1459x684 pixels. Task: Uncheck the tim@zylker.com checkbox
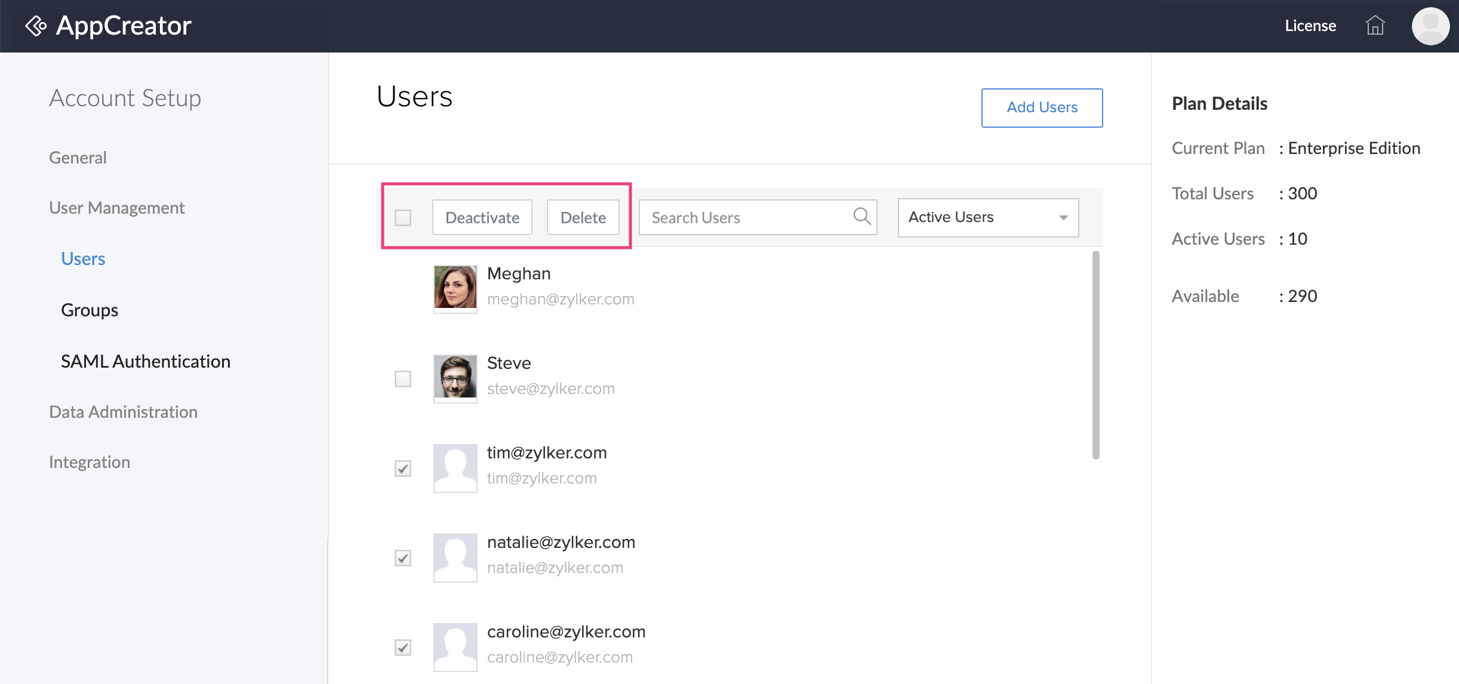point(403,469)
